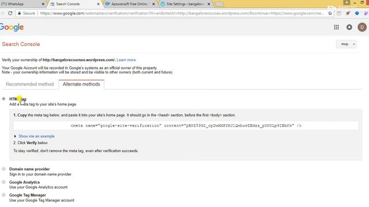Click the red rocket extension icon
Screen dimensions: 369x207
[x=348, y=13]
